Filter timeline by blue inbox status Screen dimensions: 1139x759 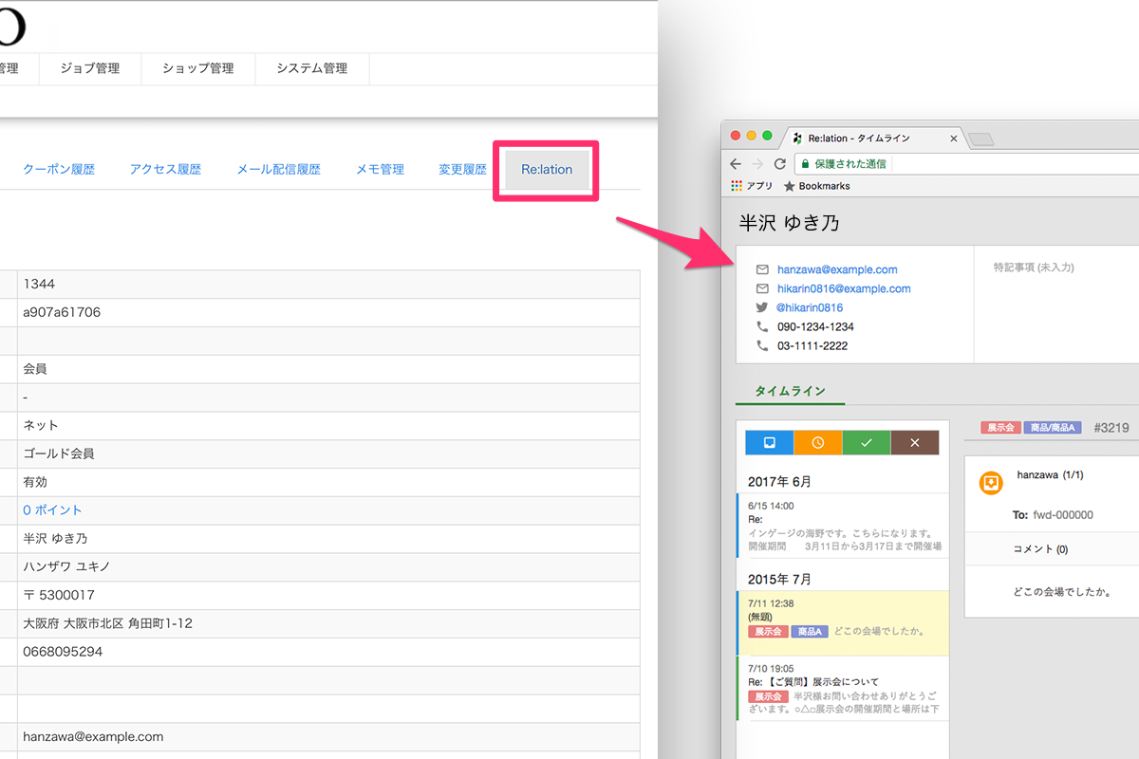[770, 442]
